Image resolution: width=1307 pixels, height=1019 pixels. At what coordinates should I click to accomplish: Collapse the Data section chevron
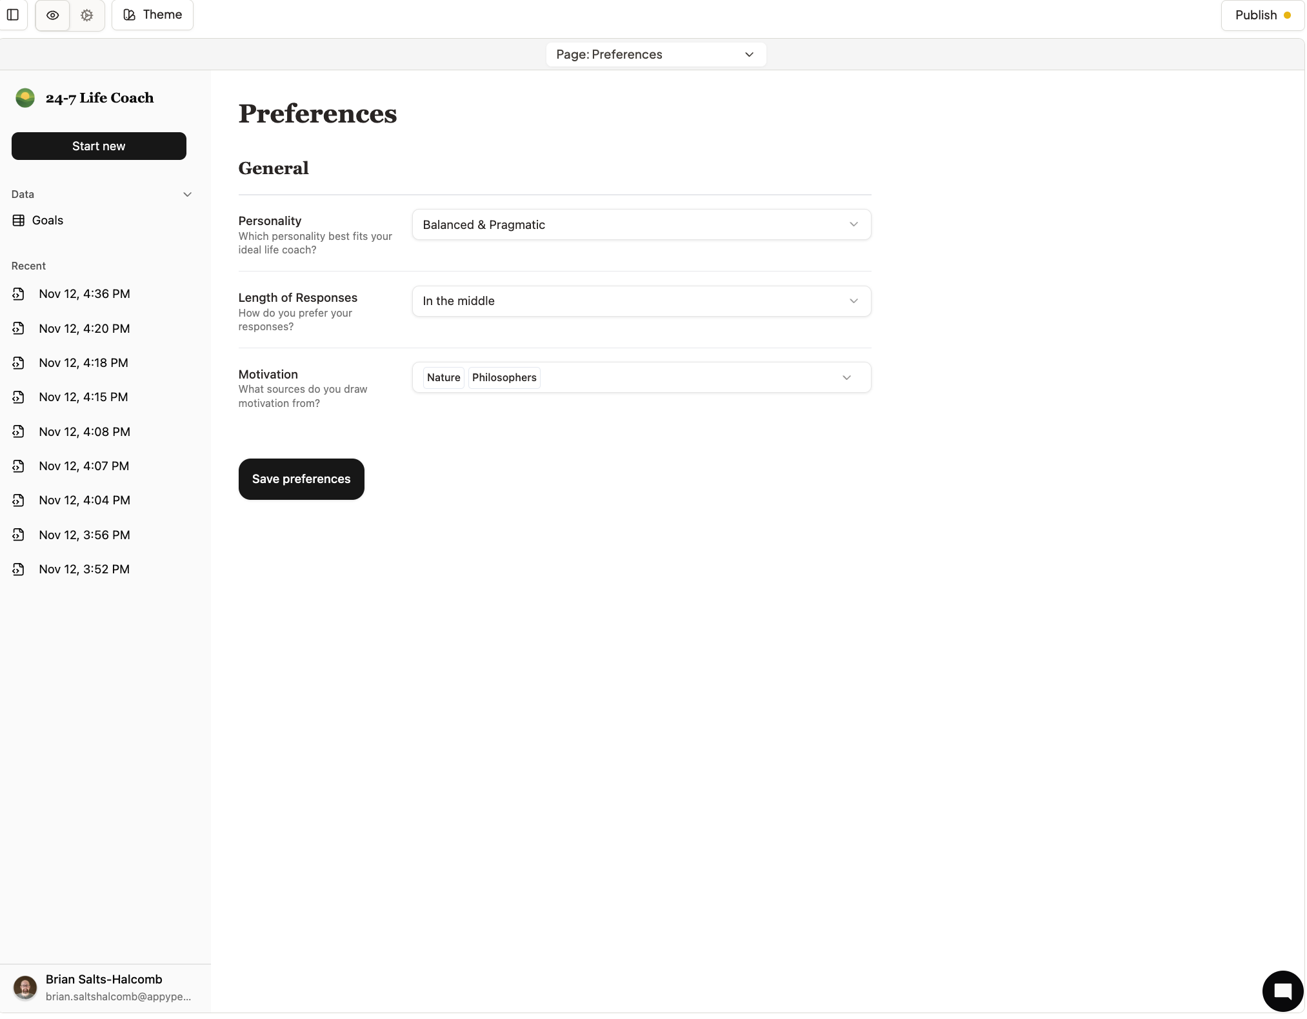[x=188, y=195]
